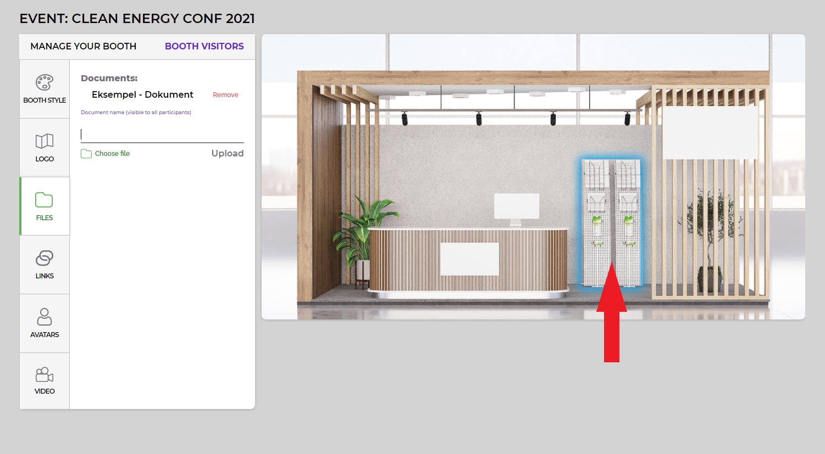Click the Upload button

[228, 154]
